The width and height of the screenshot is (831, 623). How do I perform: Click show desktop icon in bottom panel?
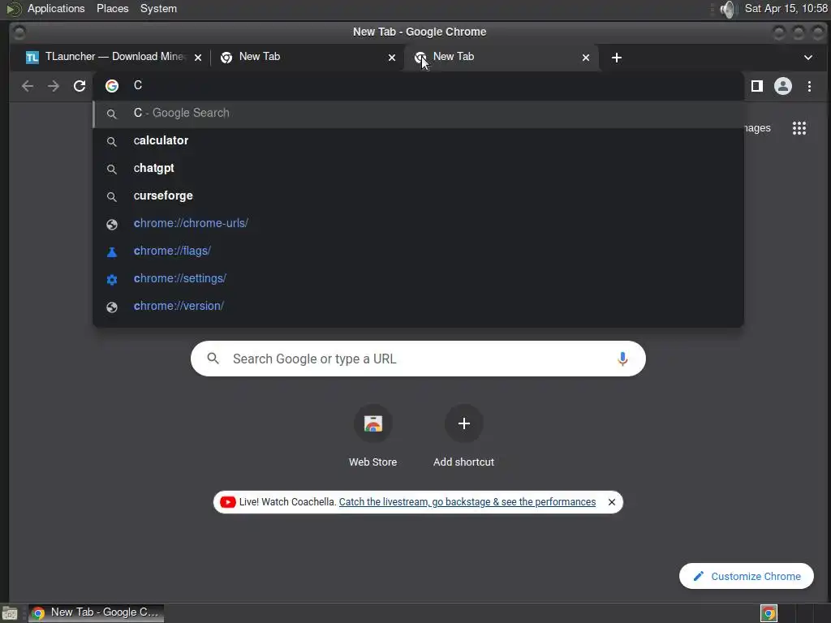[x=10, y=613]
